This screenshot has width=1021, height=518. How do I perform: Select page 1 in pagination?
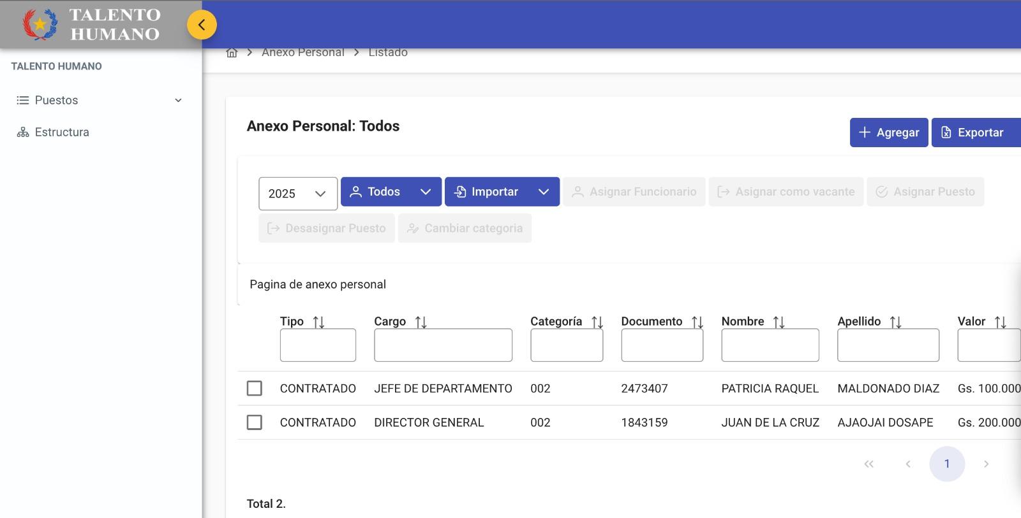[x=946, y=464]
